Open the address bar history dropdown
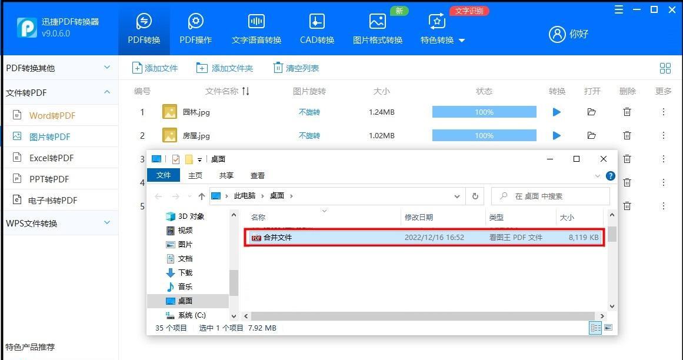The image size is (683, 360). click(x=457, y=196)
